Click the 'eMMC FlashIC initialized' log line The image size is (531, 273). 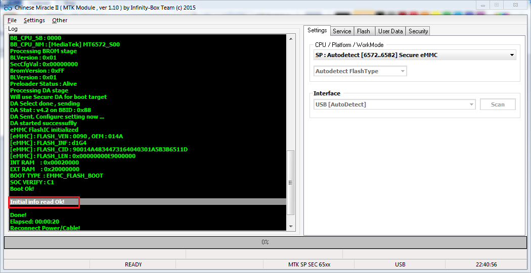click(44, 130)
